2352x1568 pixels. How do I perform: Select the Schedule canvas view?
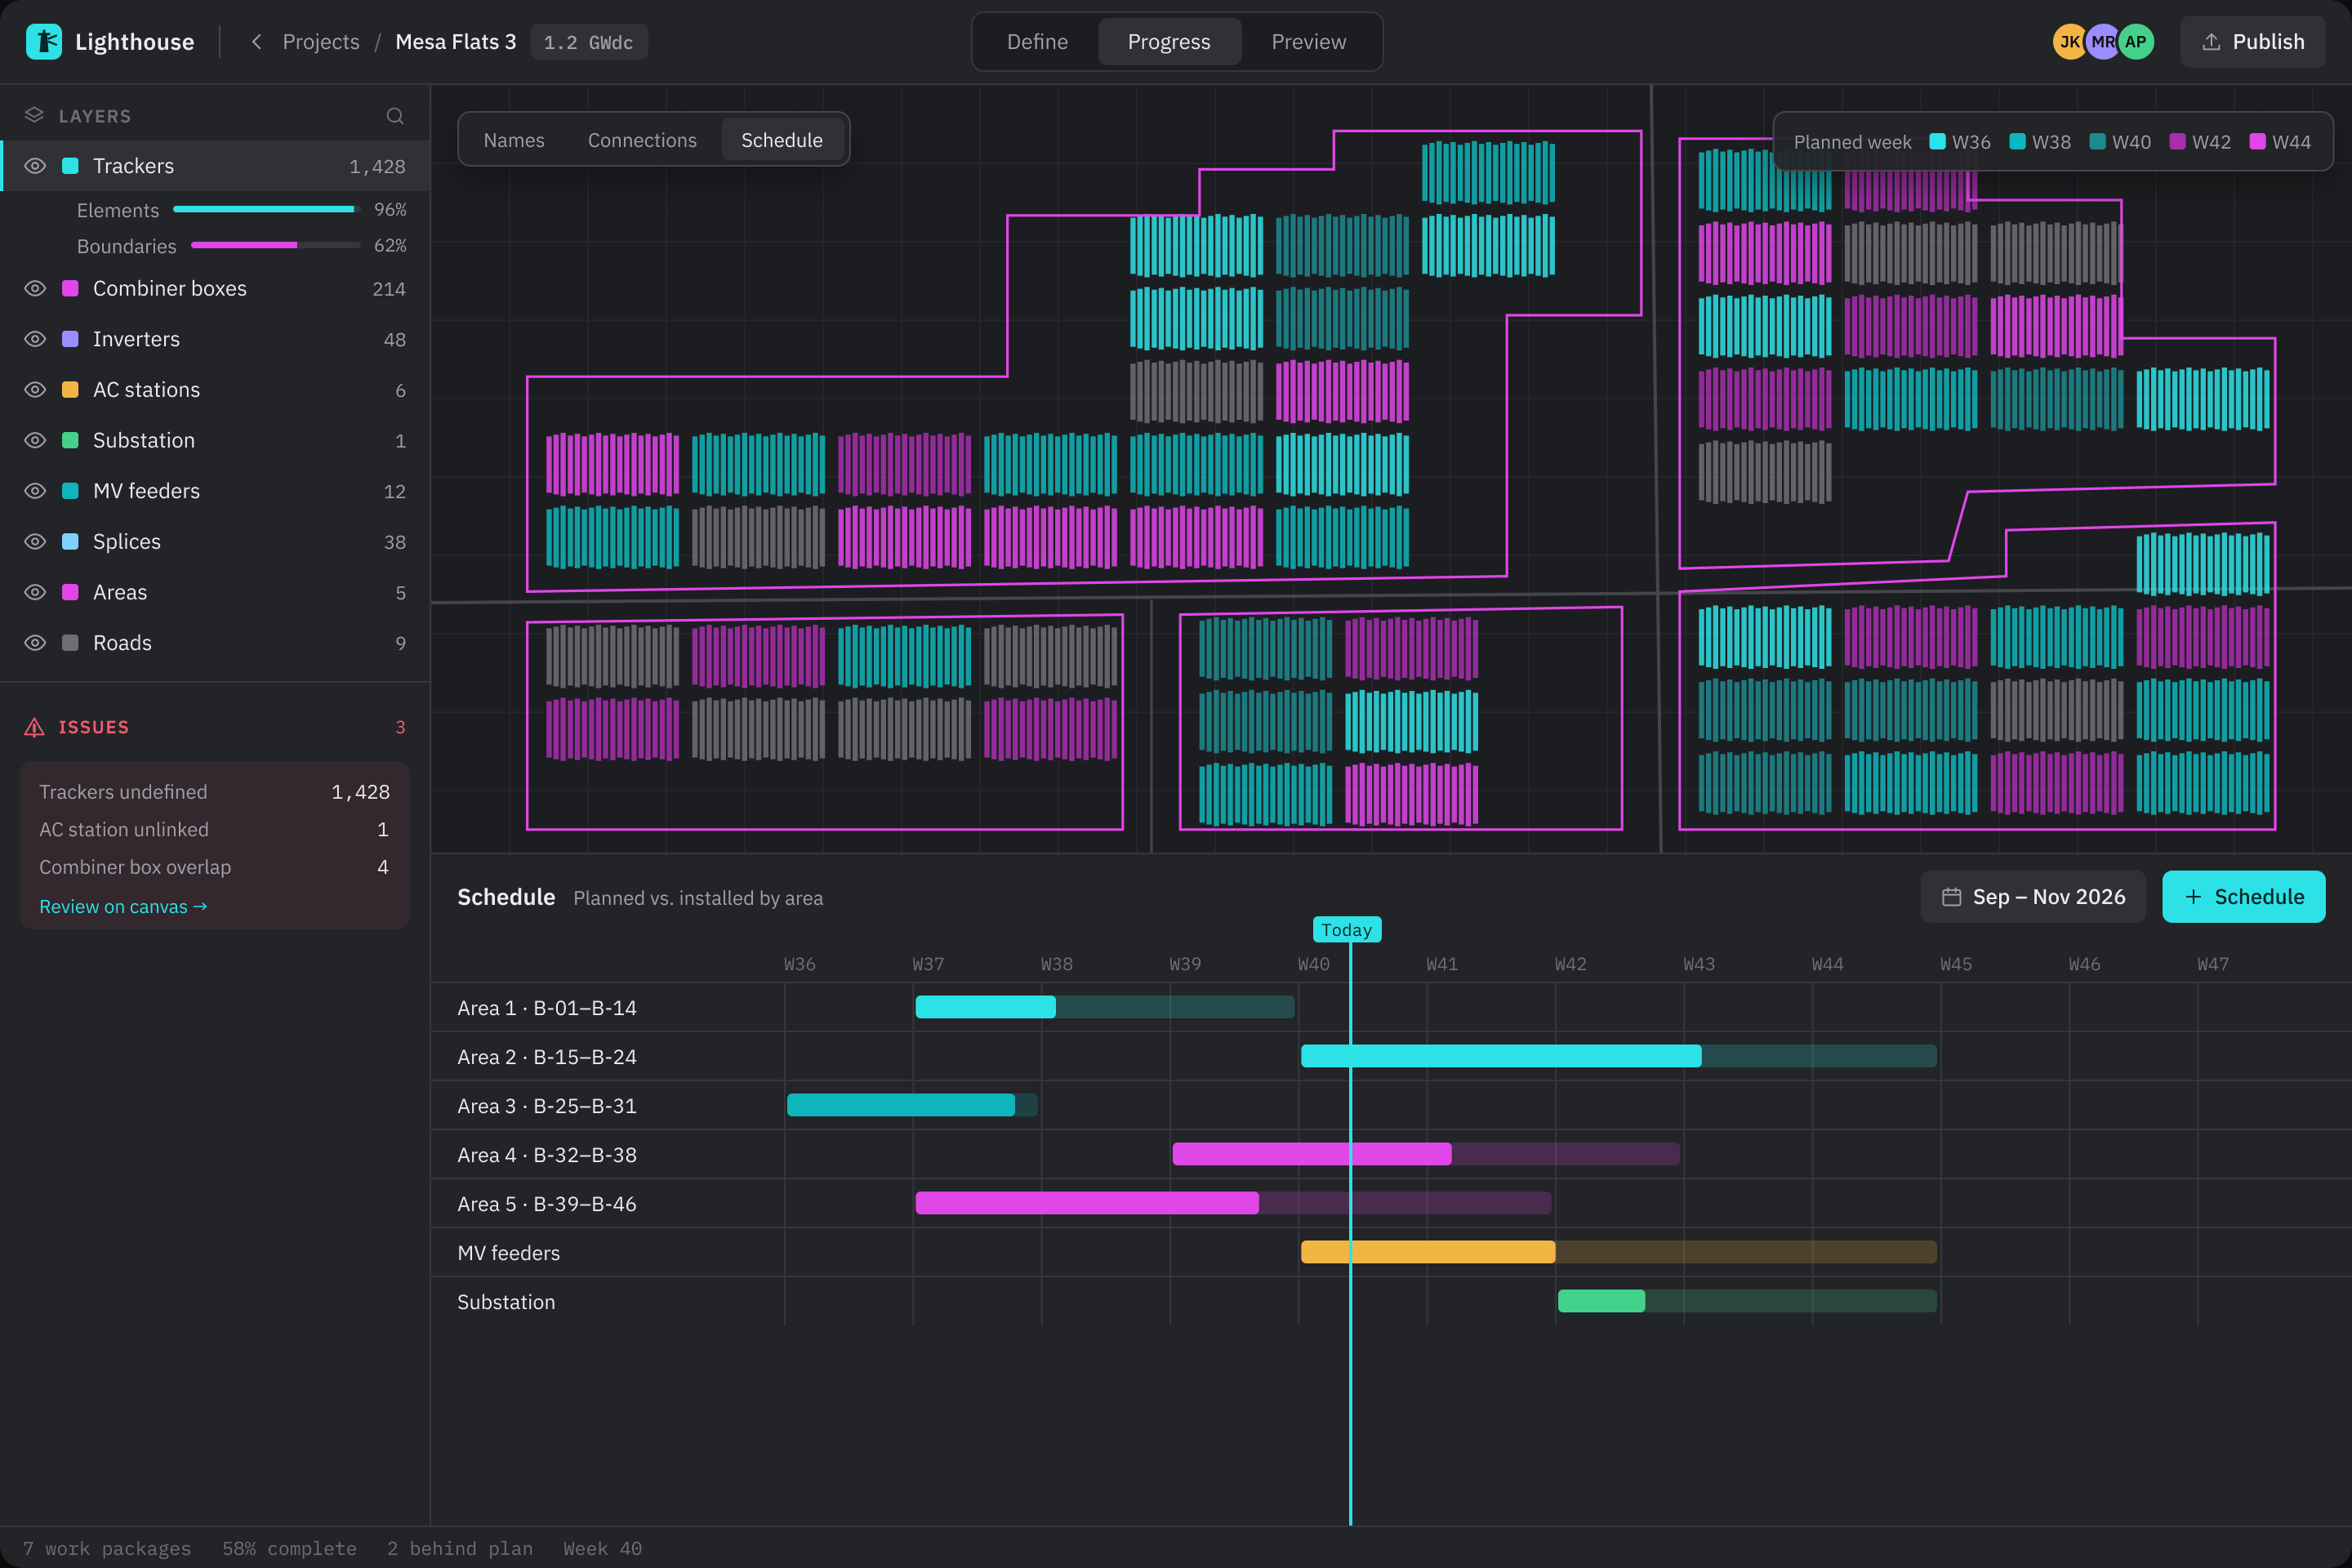[782, 140]
